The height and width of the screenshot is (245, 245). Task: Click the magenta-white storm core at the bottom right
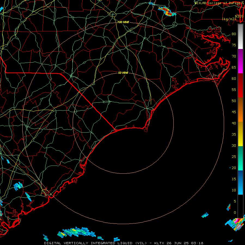coord(237,223)
